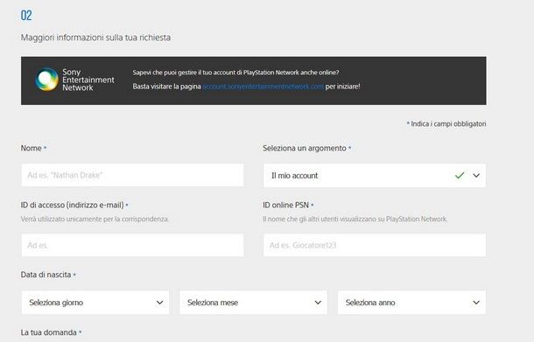The width and height of the screenshot is (534, 342).
Task: Open the Seleziona mese dropdown
Action: click(253, 303)
